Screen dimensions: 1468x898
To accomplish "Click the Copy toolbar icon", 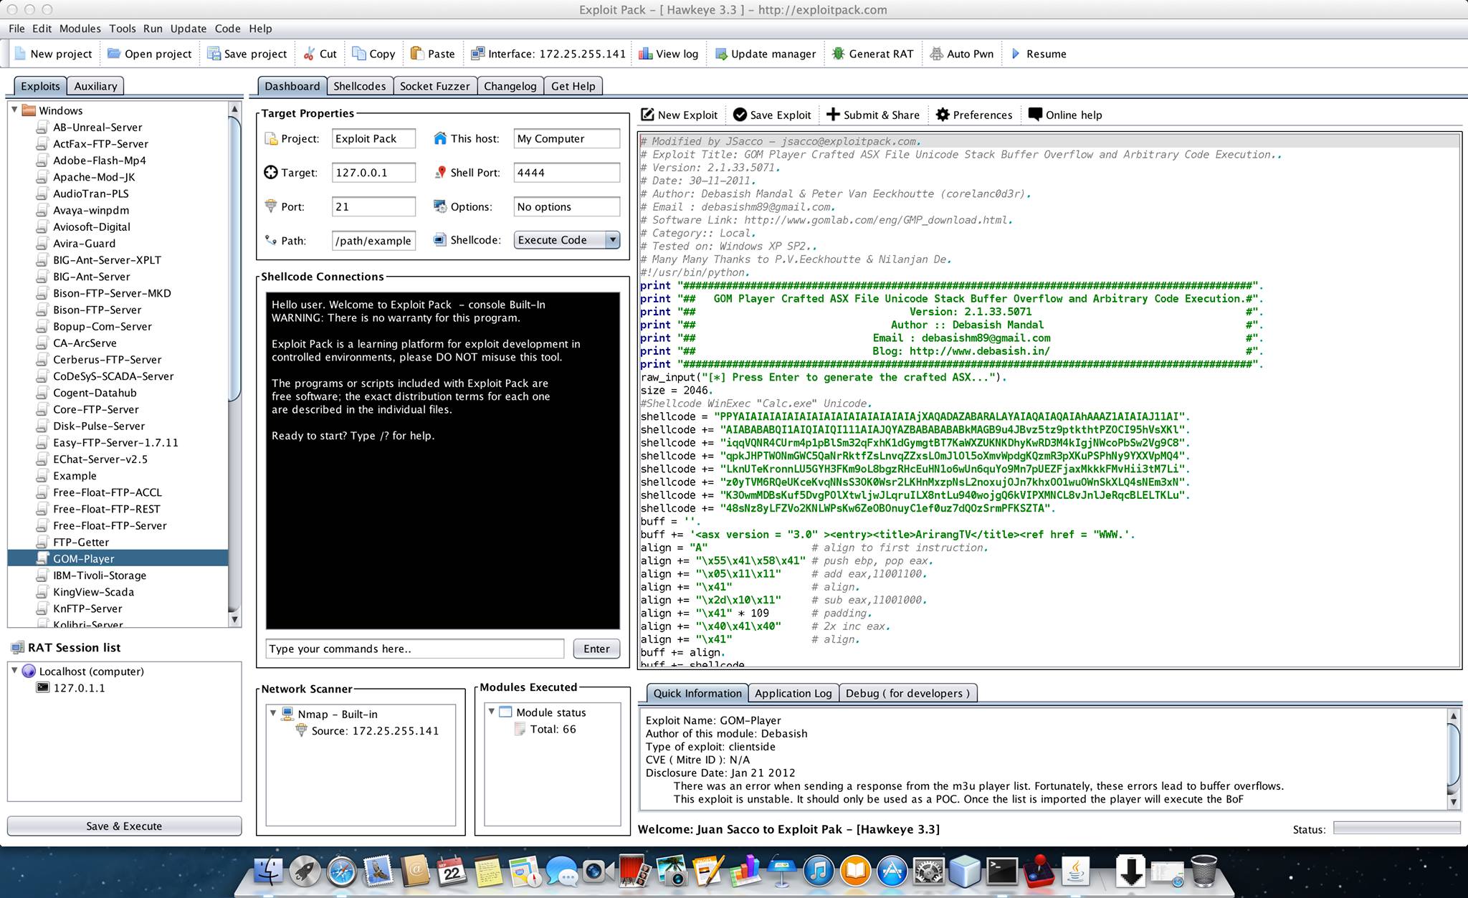I will click(358, 54).
